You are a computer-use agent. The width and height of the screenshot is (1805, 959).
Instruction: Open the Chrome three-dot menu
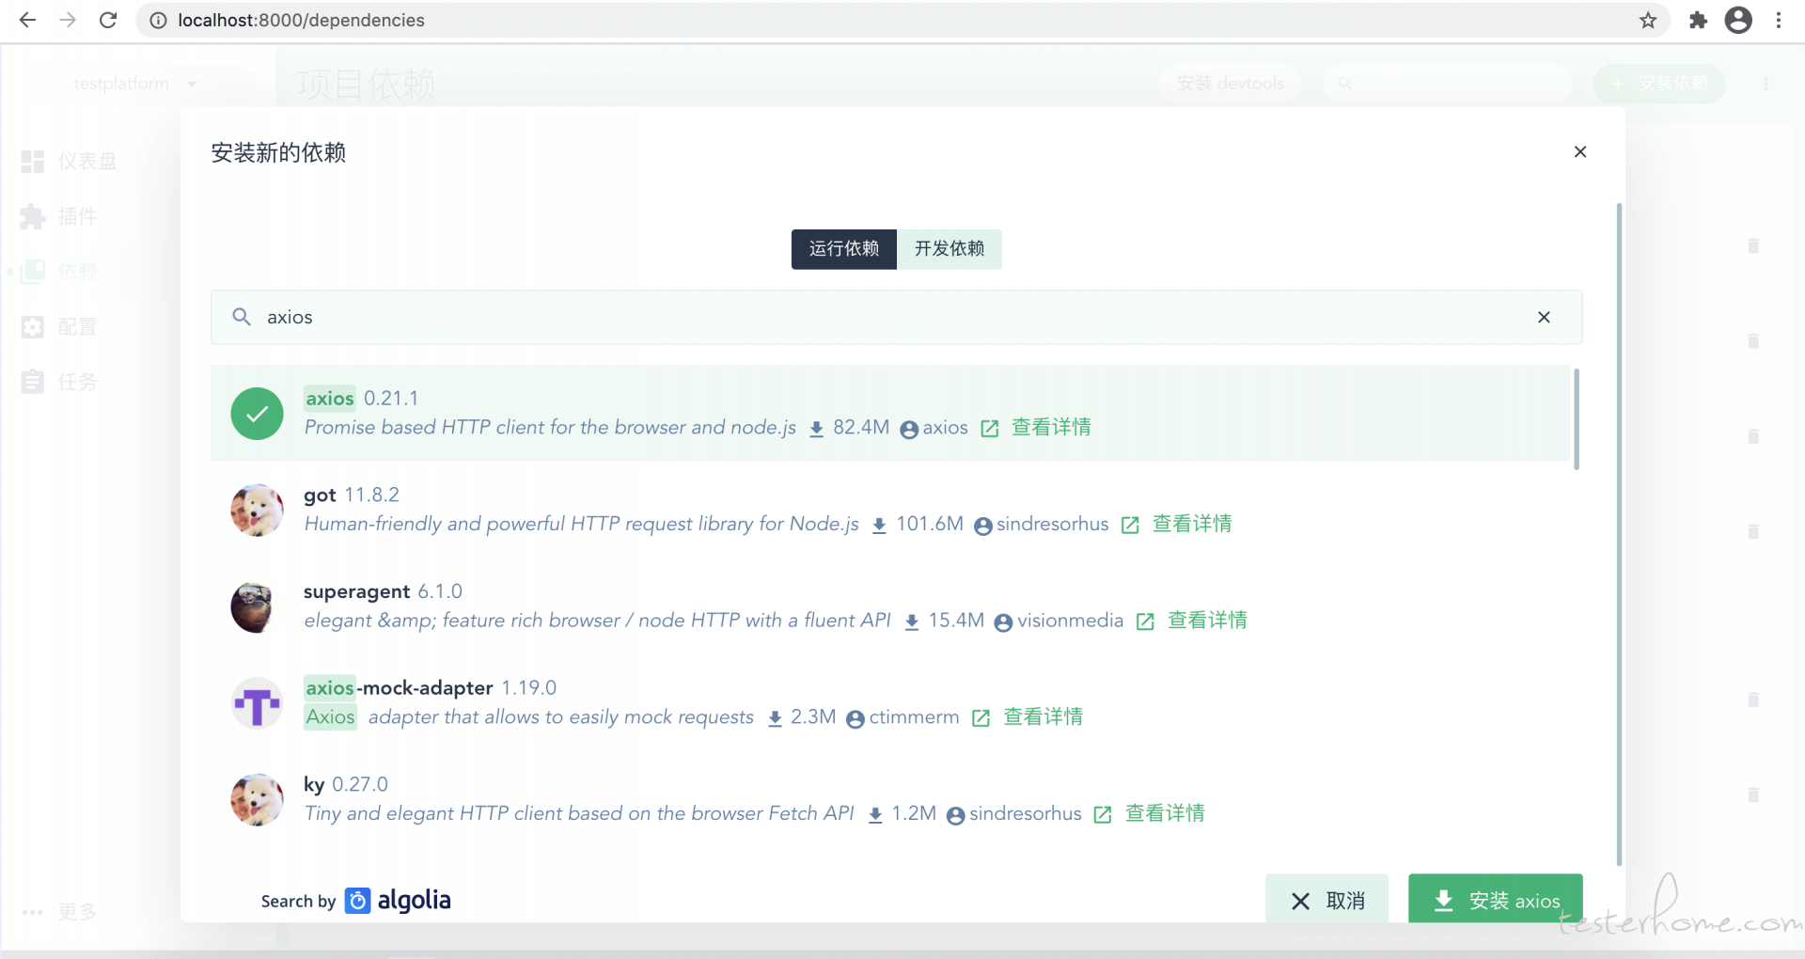(x=1778, y=20)
